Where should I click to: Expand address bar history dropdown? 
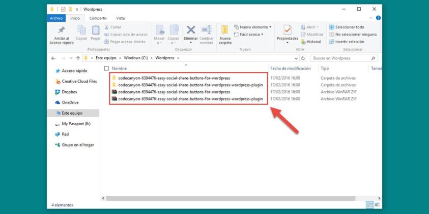tap(296, 58)
